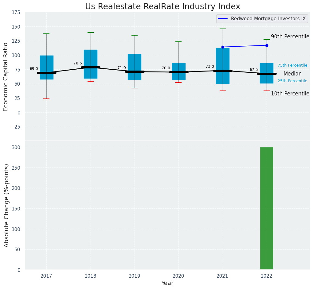The image size is (313, 289).
Task: Click the 90th Percentile annotation
Action: pyautogui.click(x=290, y=37)
